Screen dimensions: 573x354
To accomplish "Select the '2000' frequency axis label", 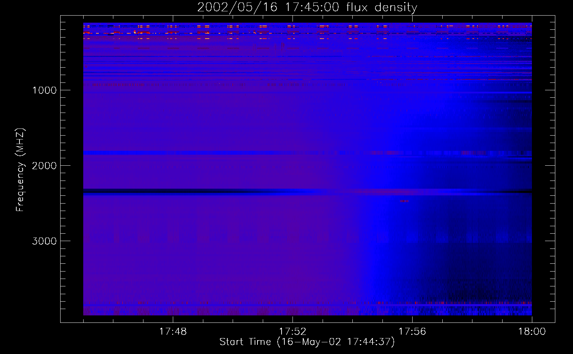I will coord(44,166).
